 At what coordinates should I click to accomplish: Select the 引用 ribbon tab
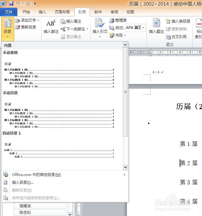click(82, 12)
